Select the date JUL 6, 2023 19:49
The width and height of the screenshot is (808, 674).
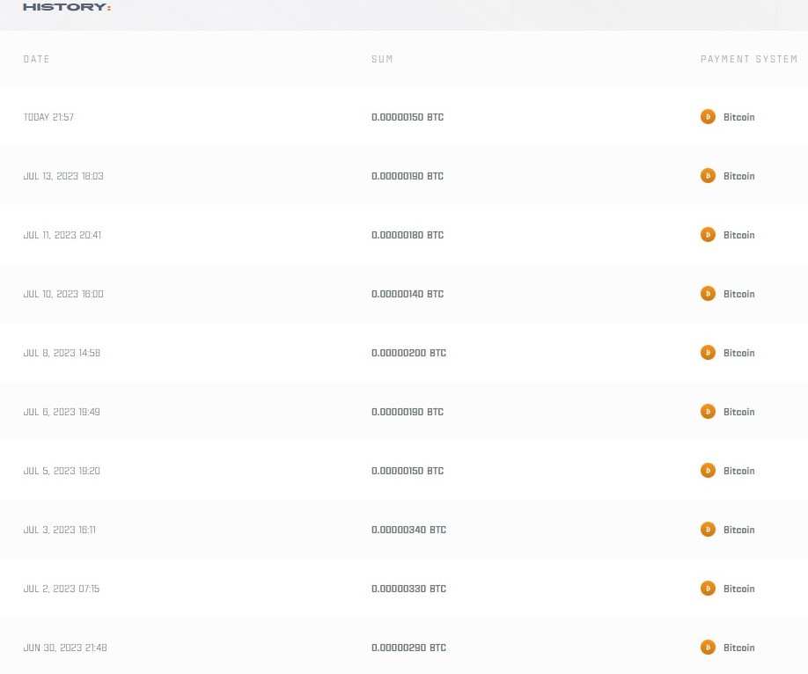(62, 412)
